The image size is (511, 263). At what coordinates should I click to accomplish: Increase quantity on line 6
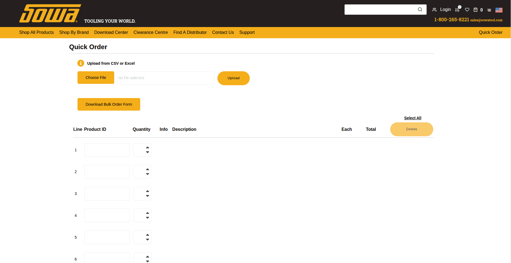point(148,257)
